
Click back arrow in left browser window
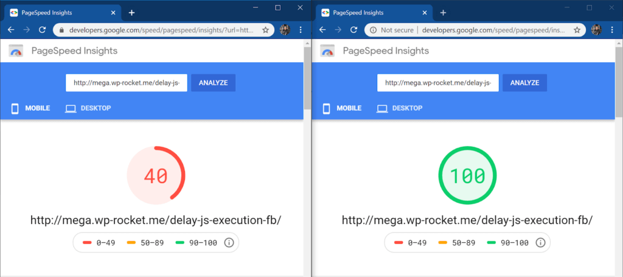click(11, 30)
